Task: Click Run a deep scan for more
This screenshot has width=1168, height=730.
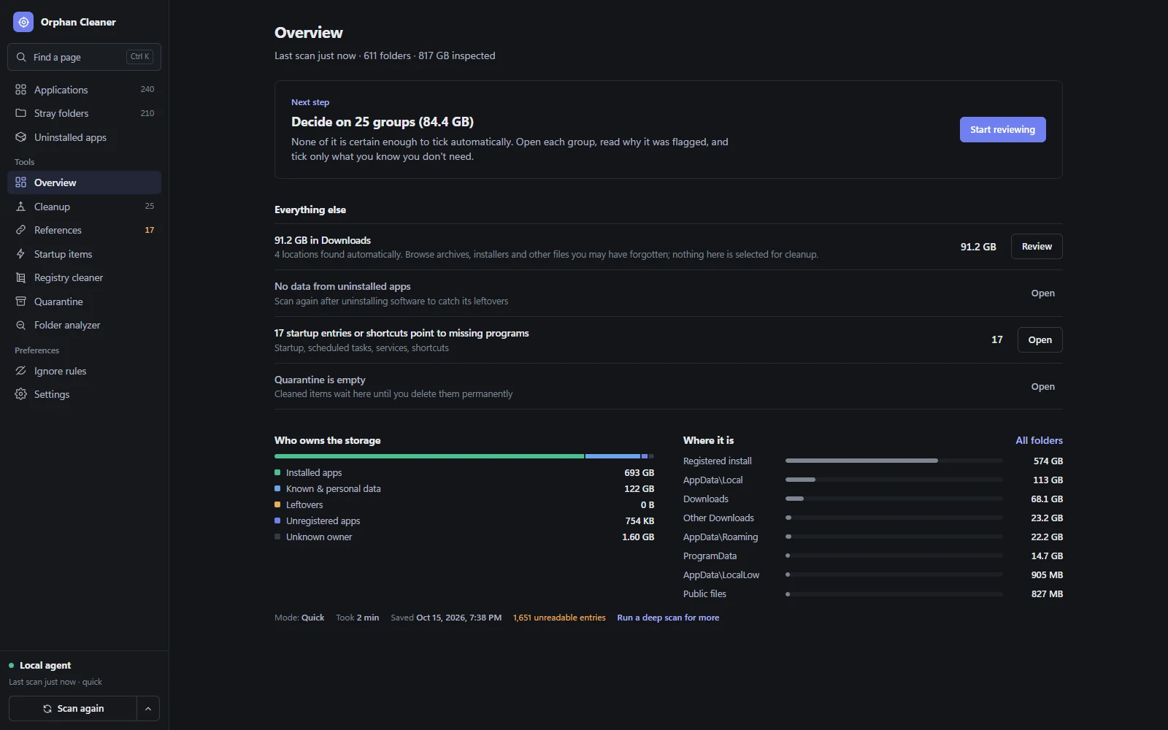Action: pyautogui.click(x=668, y=618)
